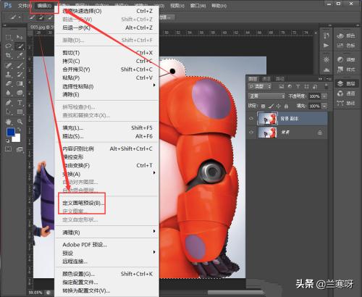Open the fill 填充 slider arrow
The height and width of the screenshot is (297, 362).
click(324, 106)
